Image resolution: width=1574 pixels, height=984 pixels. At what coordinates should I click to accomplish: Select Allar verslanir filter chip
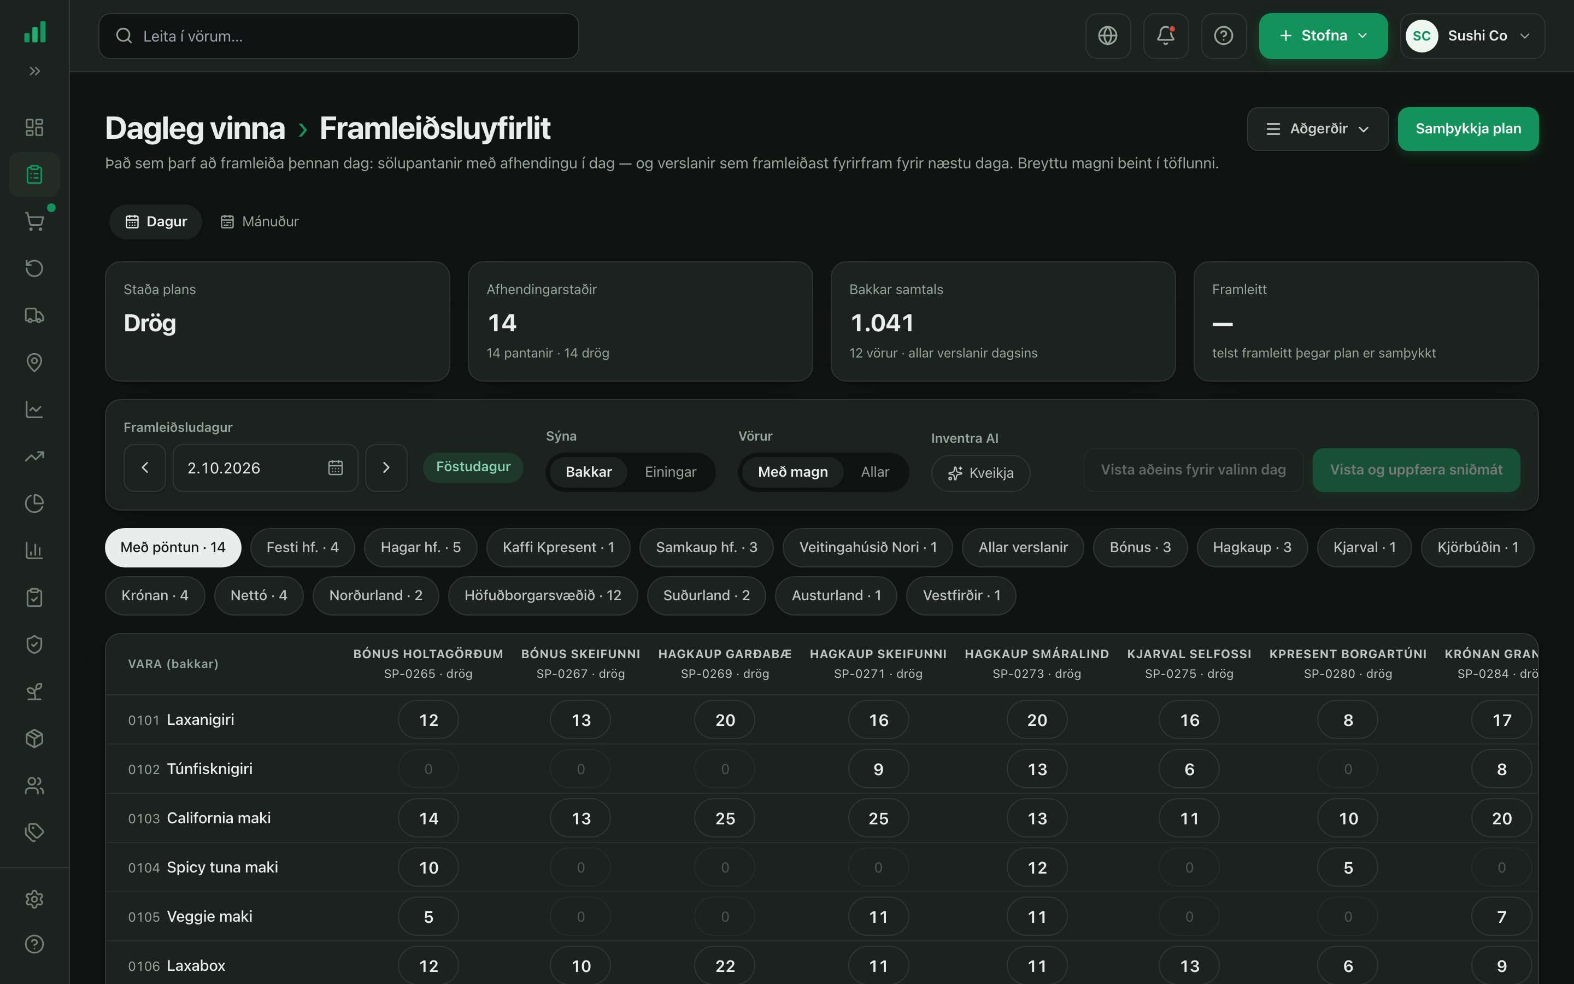(1023, 547)
